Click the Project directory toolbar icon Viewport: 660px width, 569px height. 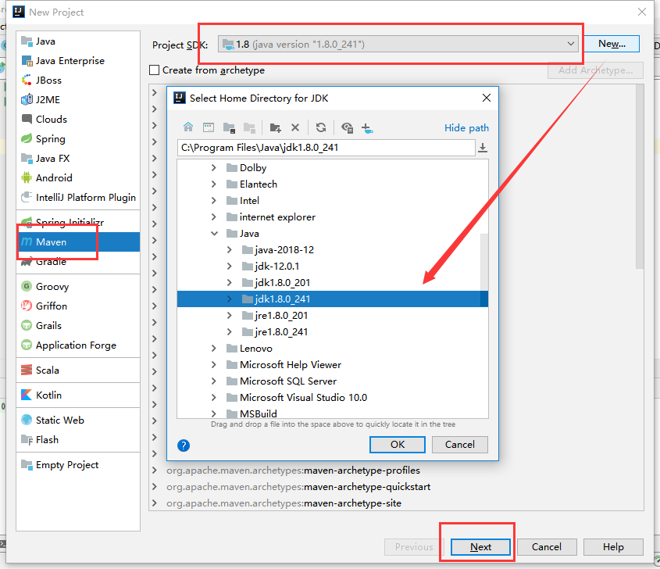point(229,127)
